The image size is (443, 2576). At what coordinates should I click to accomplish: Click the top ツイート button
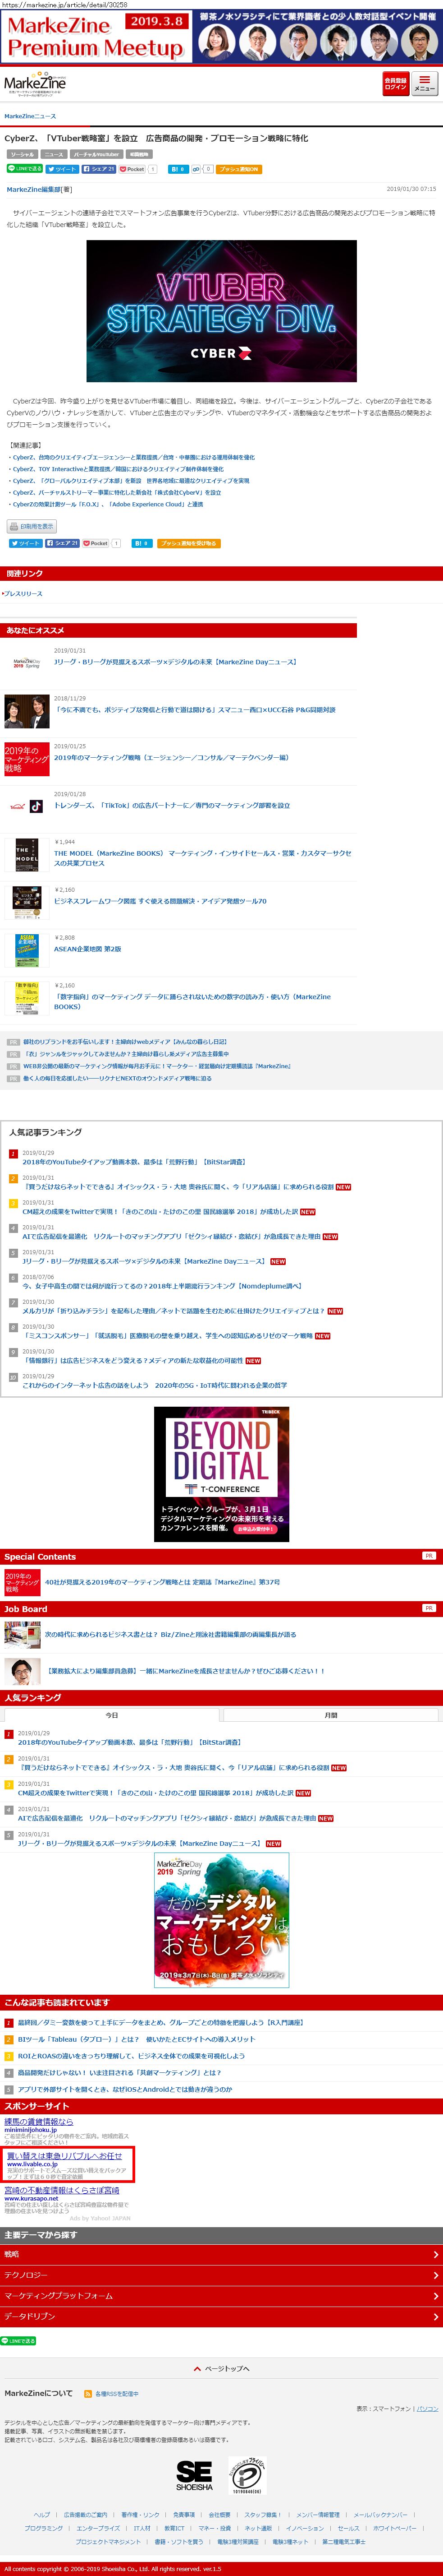[62, 169]
